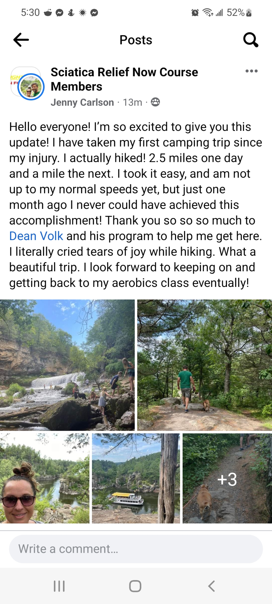Open Jenny Carlson's profile
272x604 pixels.
(82, 102)
